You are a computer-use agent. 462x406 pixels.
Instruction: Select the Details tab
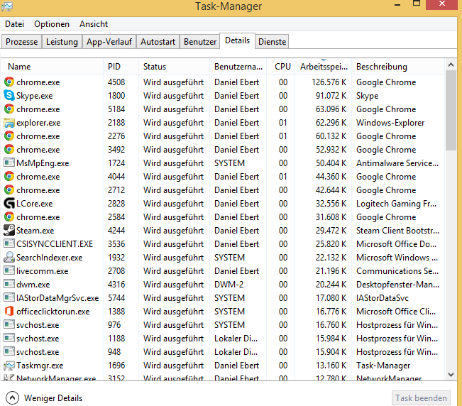[x=237, y=40]
